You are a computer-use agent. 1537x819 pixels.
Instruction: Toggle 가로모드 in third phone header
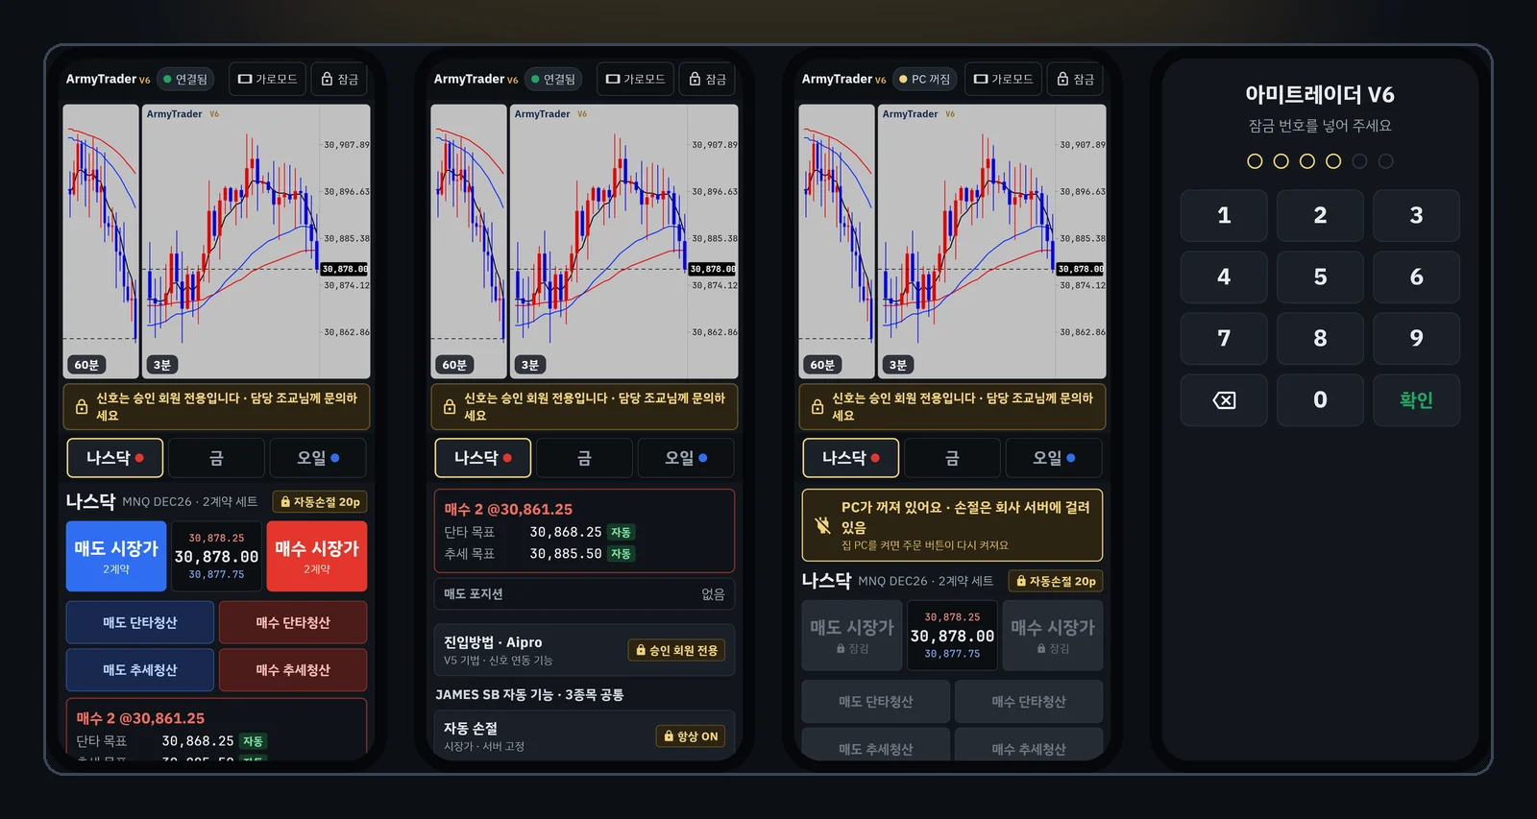pyautogui.click(x=1003, y=79)
